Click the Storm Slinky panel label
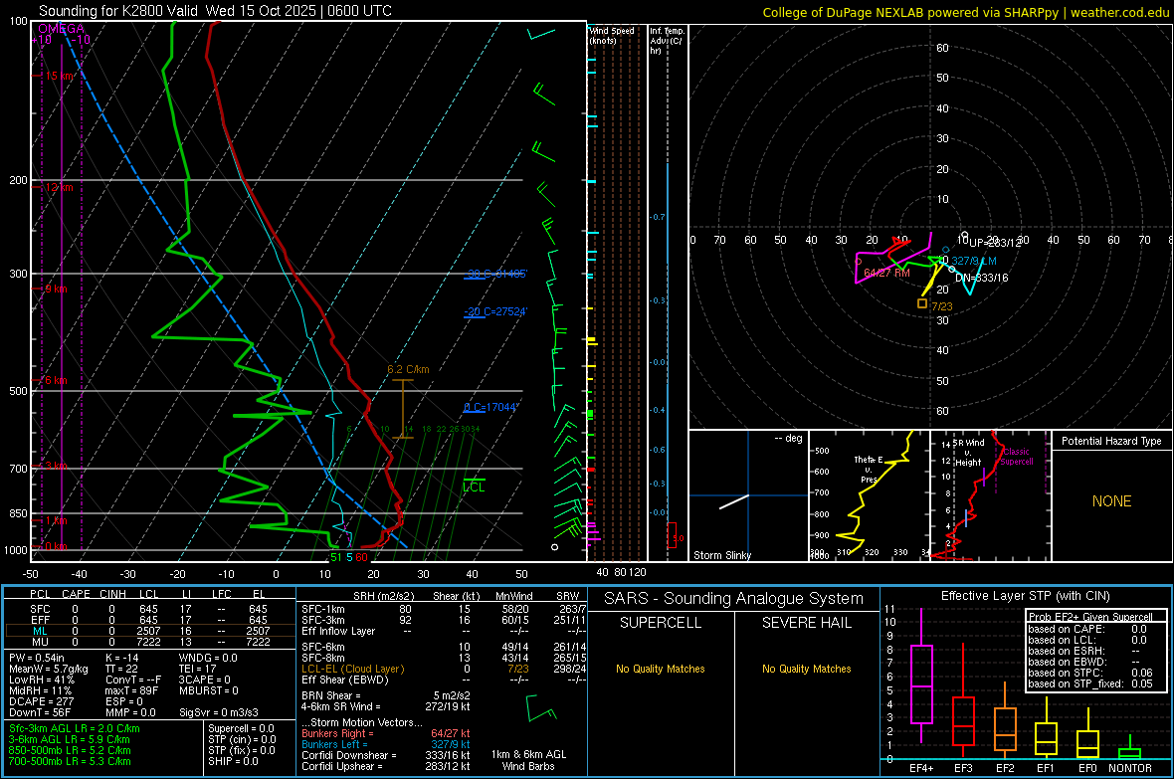 tap(722, 555)
